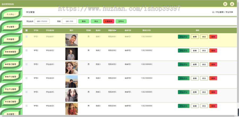Sort the table by 性别 column

(88, 30)
